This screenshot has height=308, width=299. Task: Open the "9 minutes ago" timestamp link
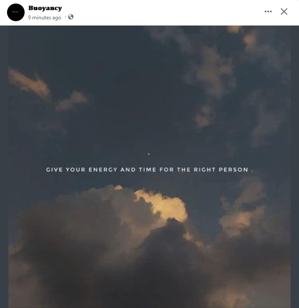tap(44, 18)
